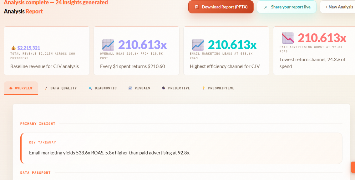This screenshot has height=180, width=355.
Task: Click 'Baseline revenue for CLV analysis' text
Action: [45, 66]
